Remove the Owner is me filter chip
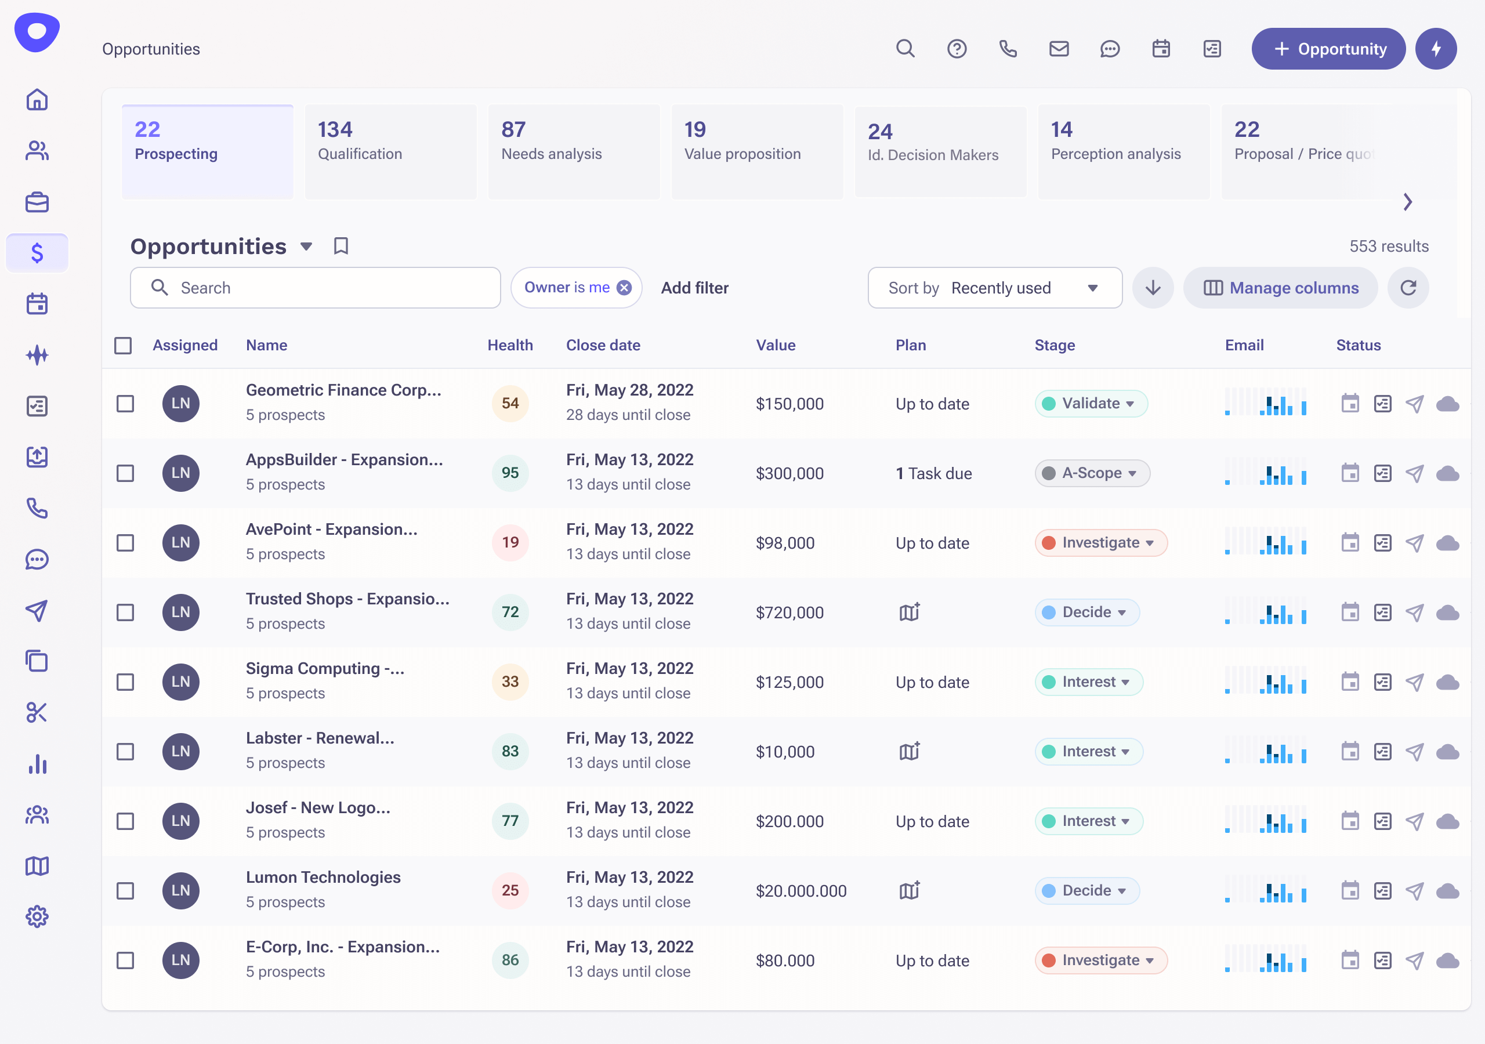The width and height of the screenshot is (1485, 1044). (623, 287)
